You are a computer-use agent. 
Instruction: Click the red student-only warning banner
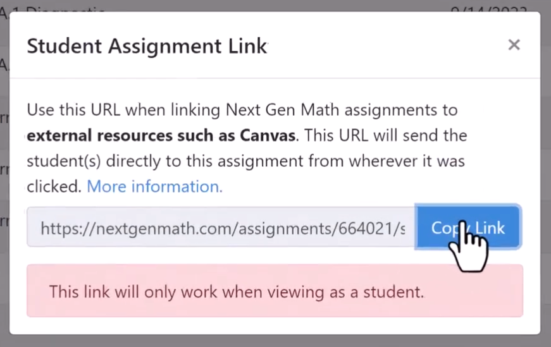tap(275, 291)
